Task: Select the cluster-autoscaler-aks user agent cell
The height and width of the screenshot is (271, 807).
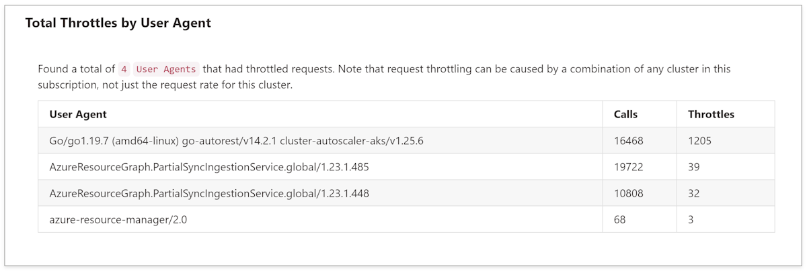Action: (236, 141)
